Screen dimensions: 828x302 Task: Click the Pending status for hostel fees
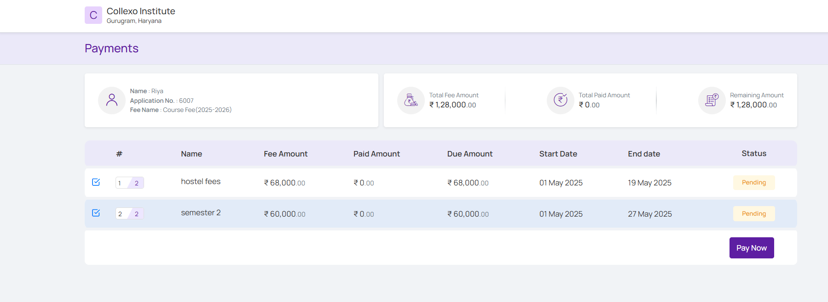[x=753, y=183]
